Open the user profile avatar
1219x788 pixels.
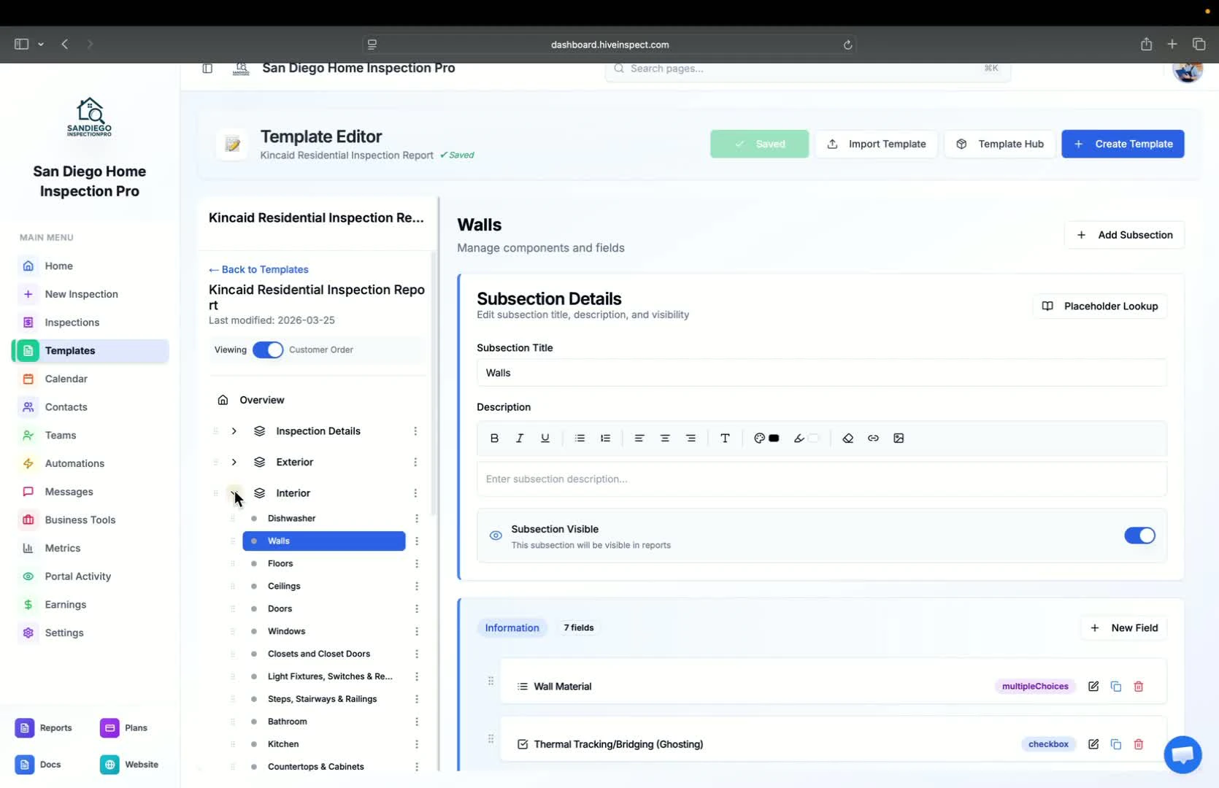[x=1188, y=69]
